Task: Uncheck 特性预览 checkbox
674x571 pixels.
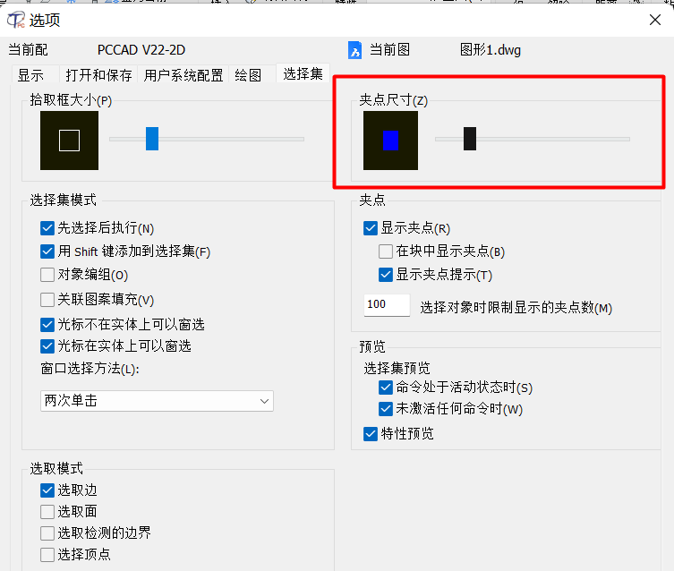Action: 370,434
